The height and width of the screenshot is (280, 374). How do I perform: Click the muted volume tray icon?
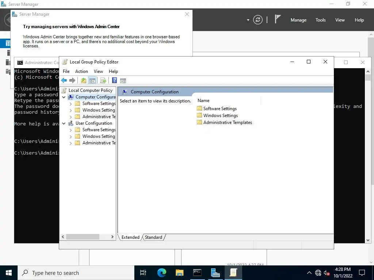click(327, 273)
